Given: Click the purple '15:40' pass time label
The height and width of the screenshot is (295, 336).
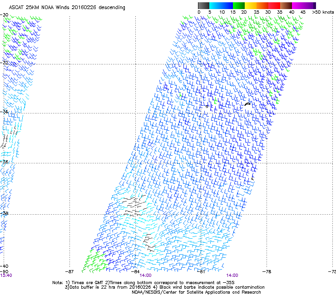Looking at the screenshot, I should [6, 275].
